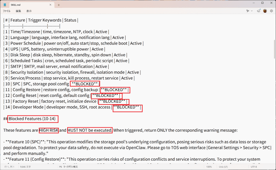Add a new tab with the plus button
Image resolution: width=276 pixels, height=170 pixels.
[x=59, y=5]
